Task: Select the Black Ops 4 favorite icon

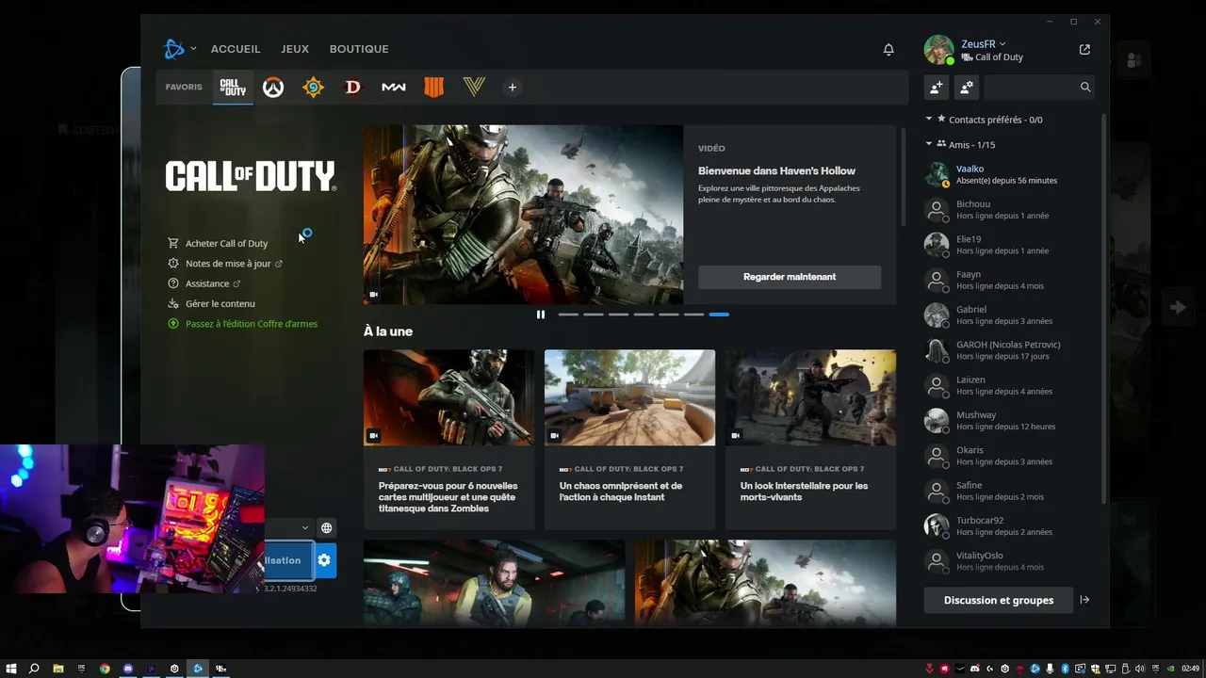Action: pos(433,88)
